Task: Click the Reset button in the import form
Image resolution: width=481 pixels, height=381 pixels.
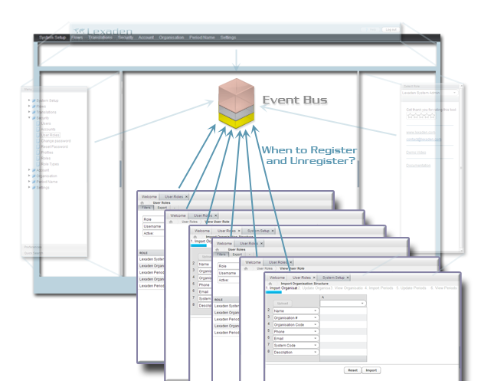Action: pyautogui.click(x=353, y=370)
